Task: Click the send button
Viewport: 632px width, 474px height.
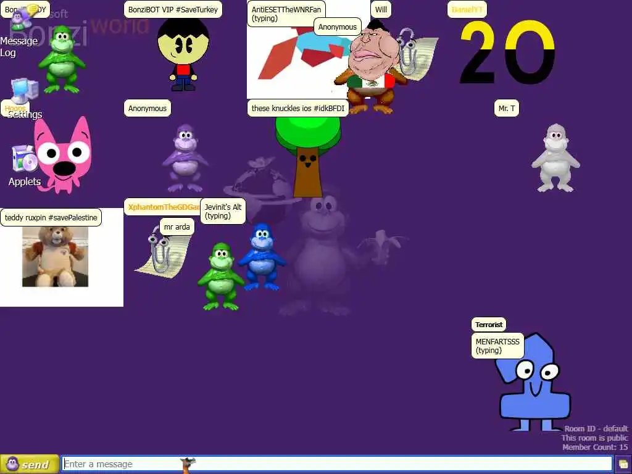Action: click(30, 464)
